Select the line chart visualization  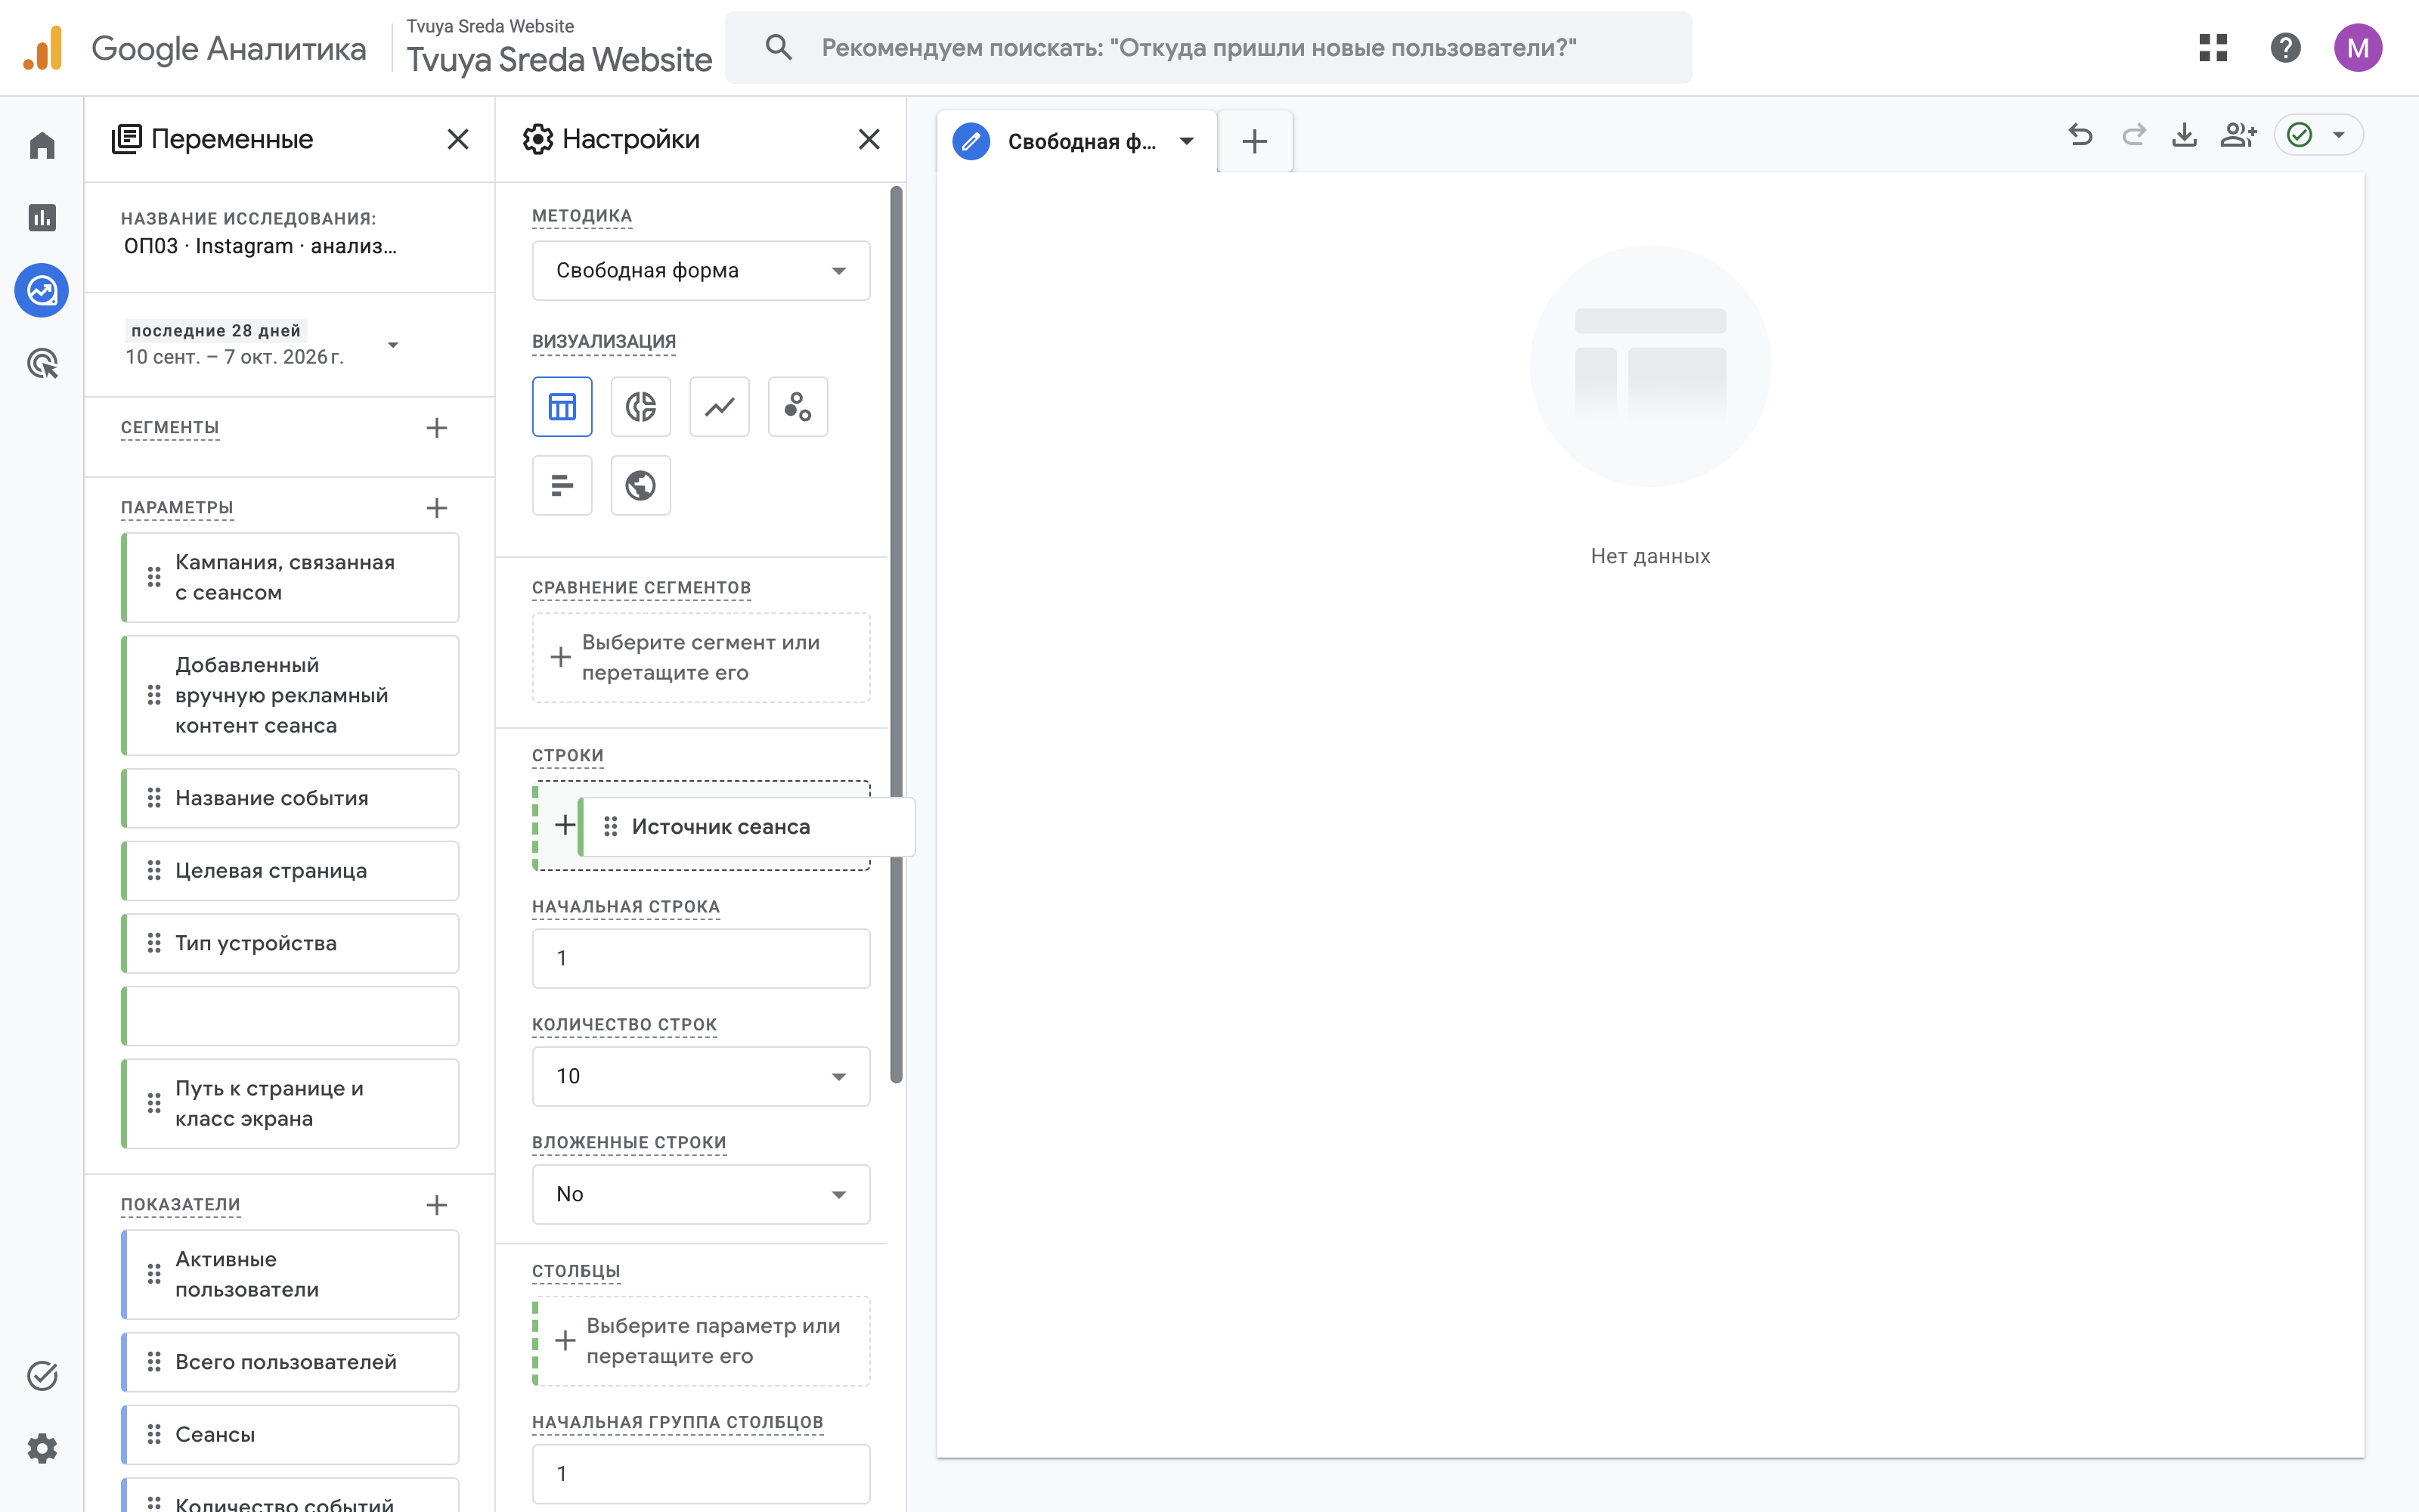pos(720,407)
